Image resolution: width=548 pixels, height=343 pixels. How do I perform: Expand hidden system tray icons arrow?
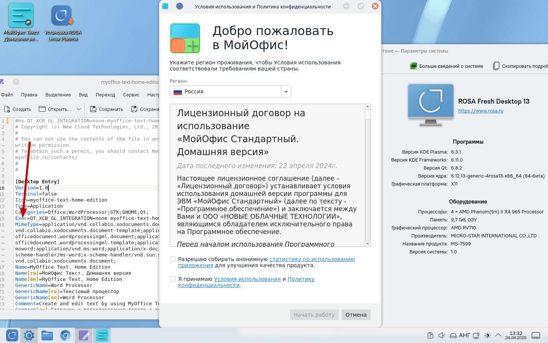click(498, 335)
